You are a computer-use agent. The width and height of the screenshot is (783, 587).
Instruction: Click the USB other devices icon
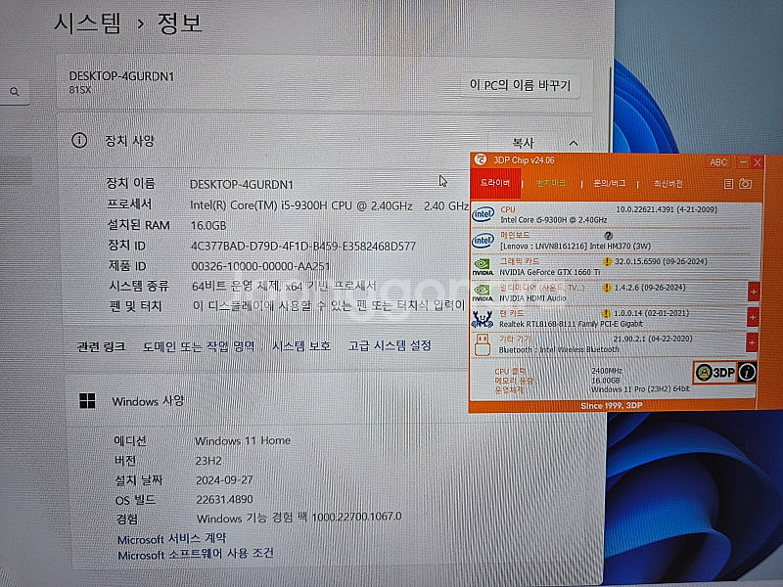[482, 344]
